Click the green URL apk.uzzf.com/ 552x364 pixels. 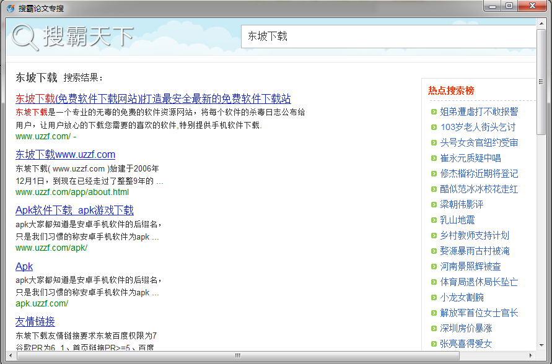tap(42, 303)
